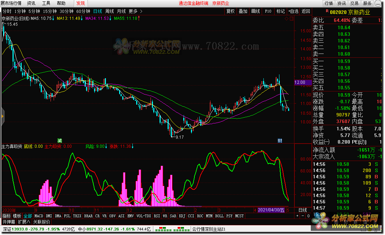Select the 日线 daily chart period
Image resolution: width=385 pixels, height=235 pixels.
point(98,11)
